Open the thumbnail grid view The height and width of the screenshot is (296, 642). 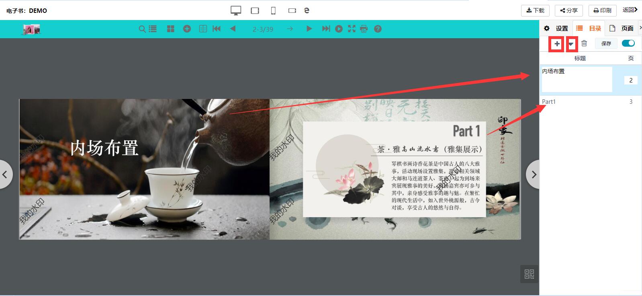click(x=171, y=29)
